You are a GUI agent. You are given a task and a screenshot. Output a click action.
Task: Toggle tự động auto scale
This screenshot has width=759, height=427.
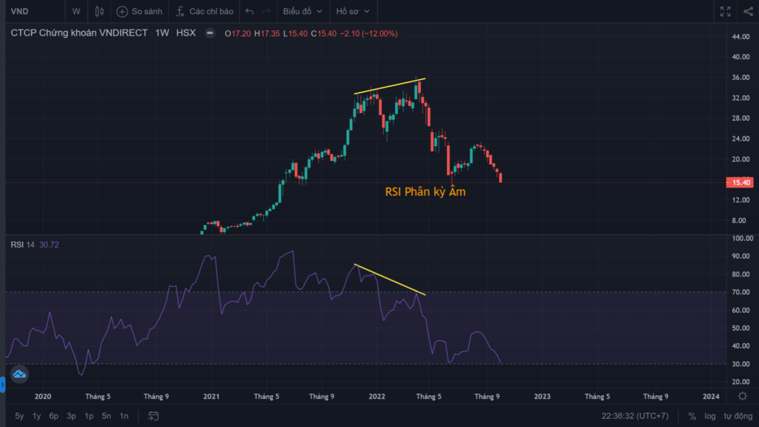(x=738, y=416)
